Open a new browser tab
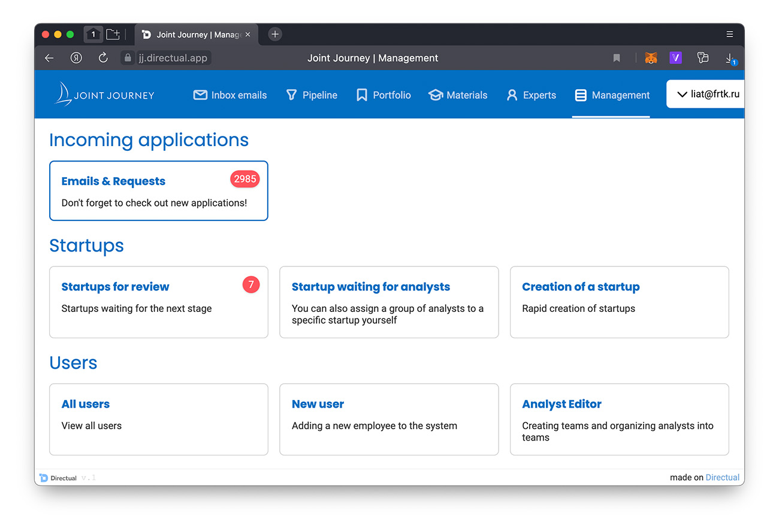Viewport: 779px width, 531px height. tap(275, 34)
